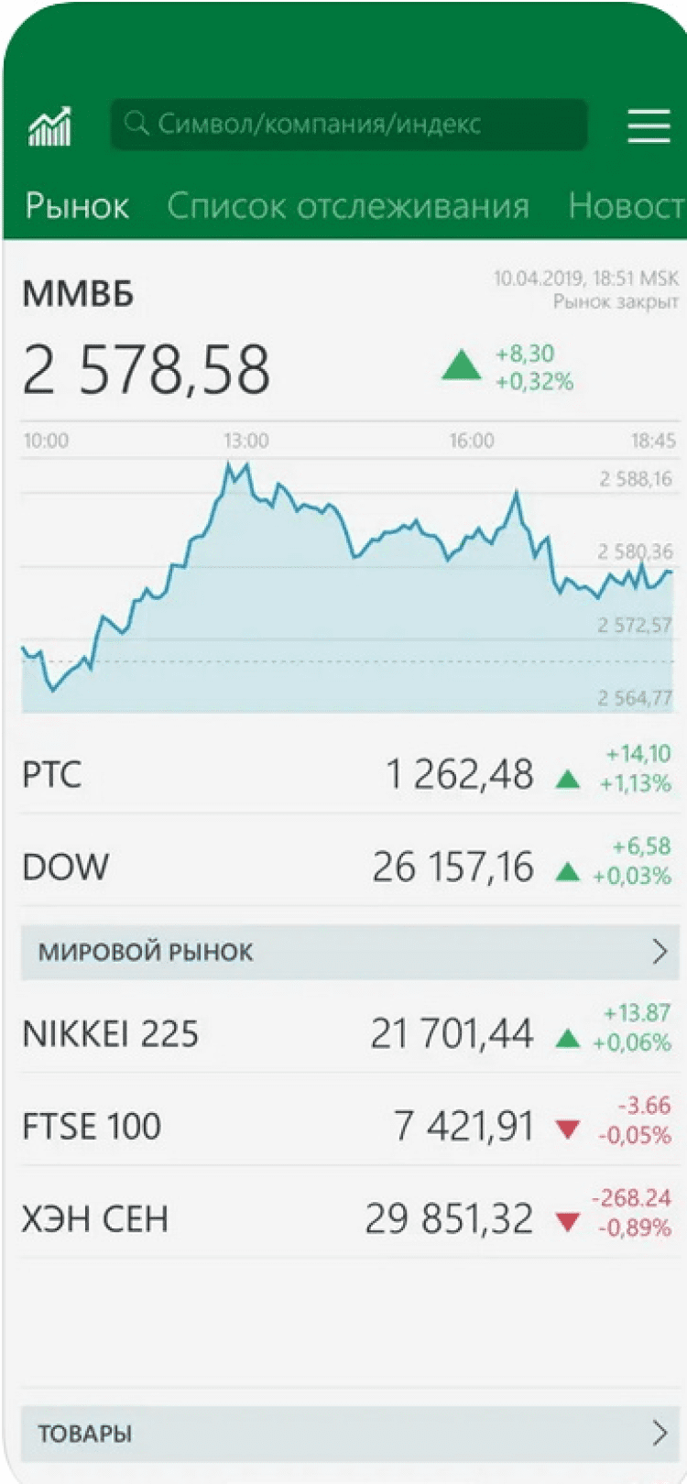This screenshot has height=1484, width=687.
Task: Click the red down arrow for FTSE 100
Action: click(x=568, y=1129)
